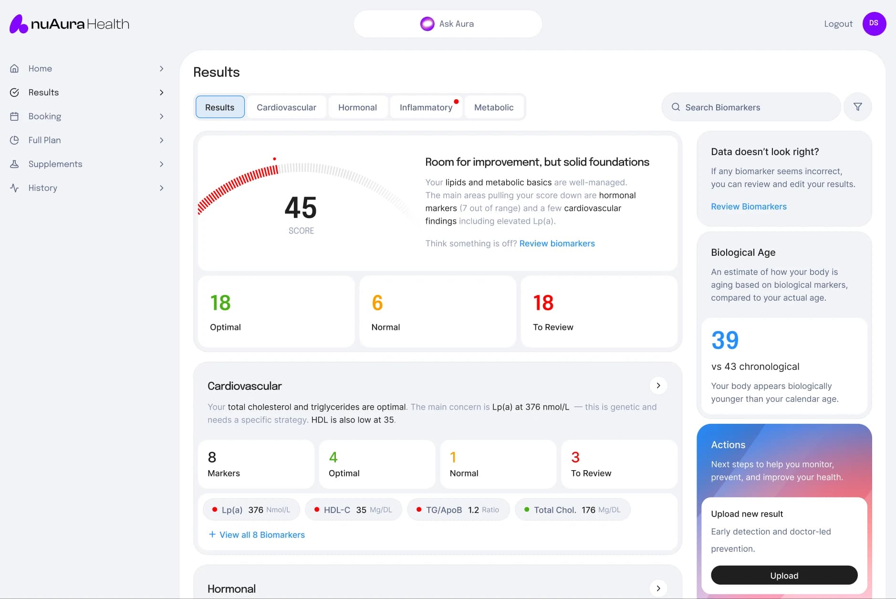Open the DS user avatar menu

(874, 23)
